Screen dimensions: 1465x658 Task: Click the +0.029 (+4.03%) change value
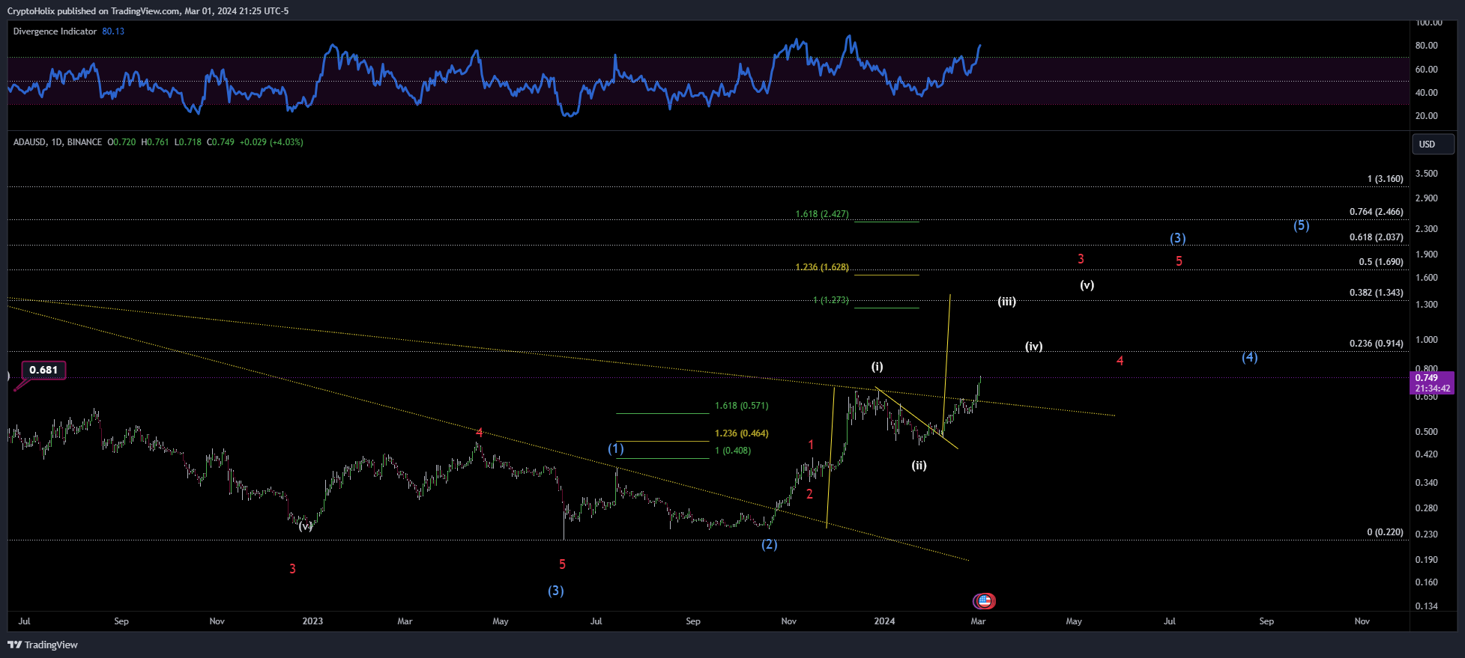coord(271,142)
